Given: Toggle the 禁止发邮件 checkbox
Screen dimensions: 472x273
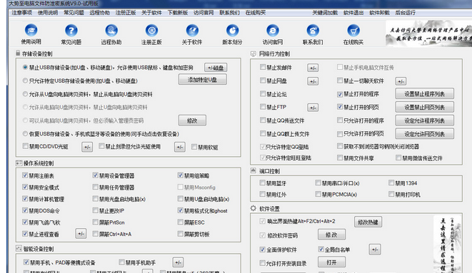Looking at the screenshot, I should click(263, 67).
